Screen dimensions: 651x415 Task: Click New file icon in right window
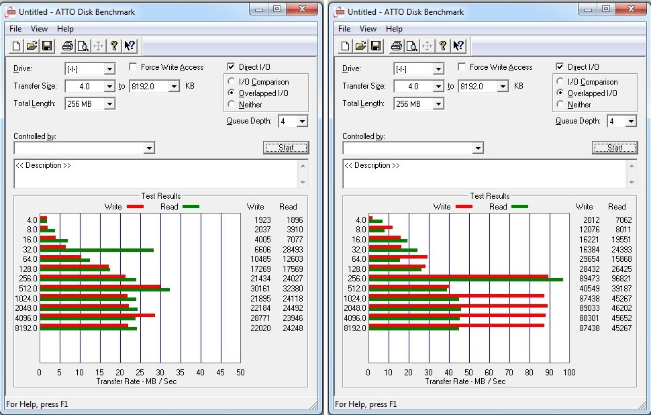point(345,46)
